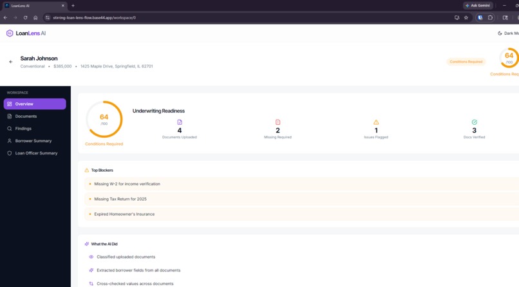The width and height of the screenshot is (519, 287).
Task: Open the browser home icon
Action: coord(35,17)
